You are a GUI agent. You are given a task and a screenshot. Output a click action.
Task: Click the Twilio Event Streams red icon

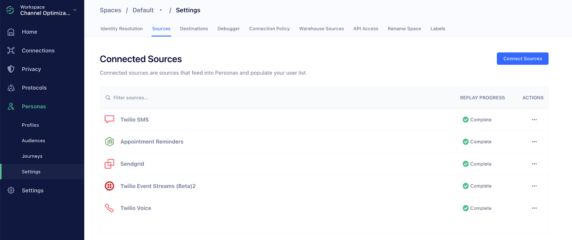point(109,186)
